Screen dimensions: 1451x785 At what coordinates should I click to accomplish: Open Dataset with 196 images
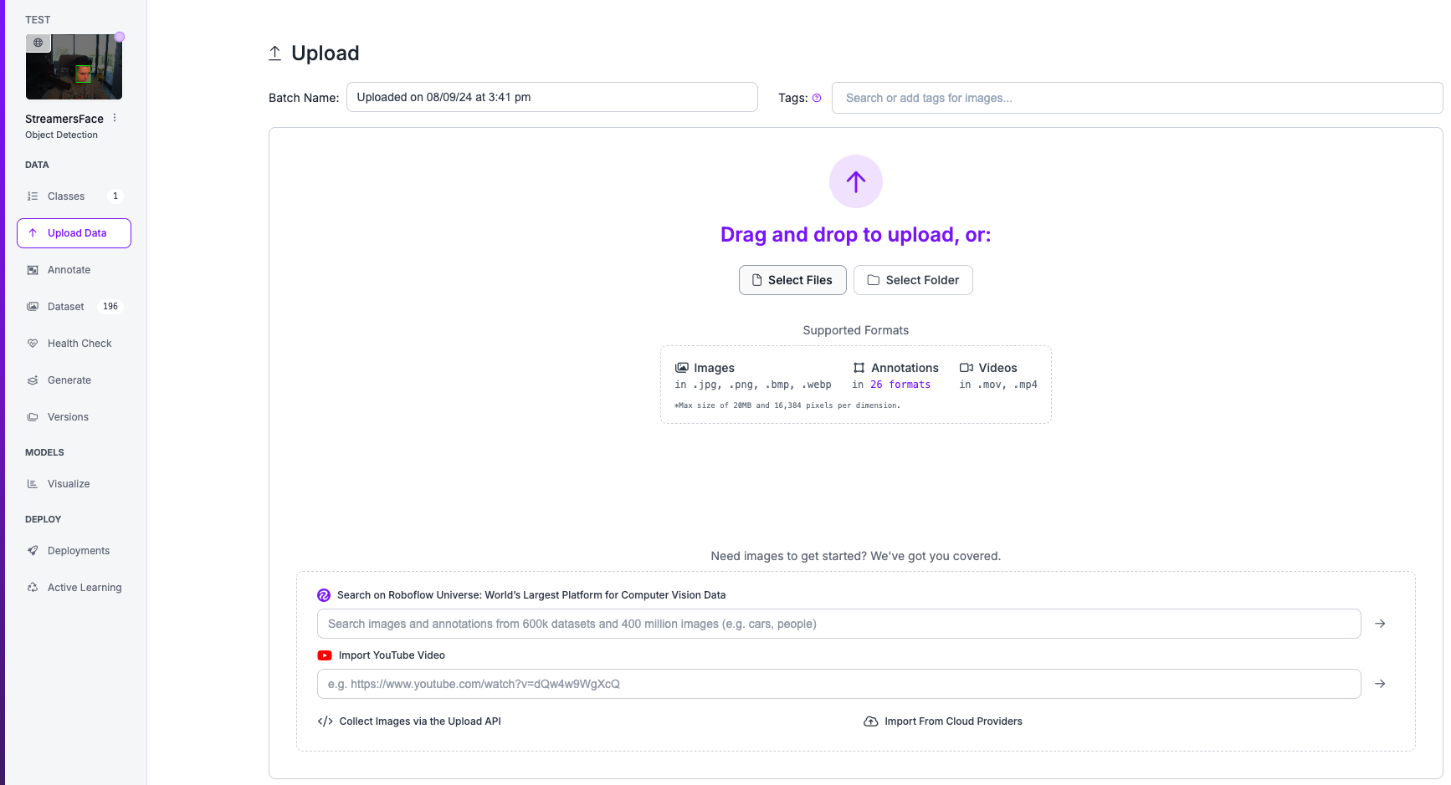(66, 307)
